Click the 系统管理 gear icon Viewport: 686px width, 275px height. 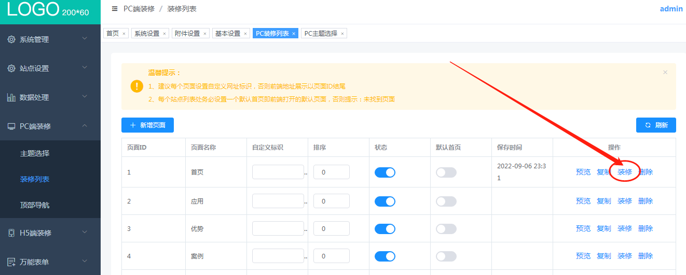(x=11, y=39)
